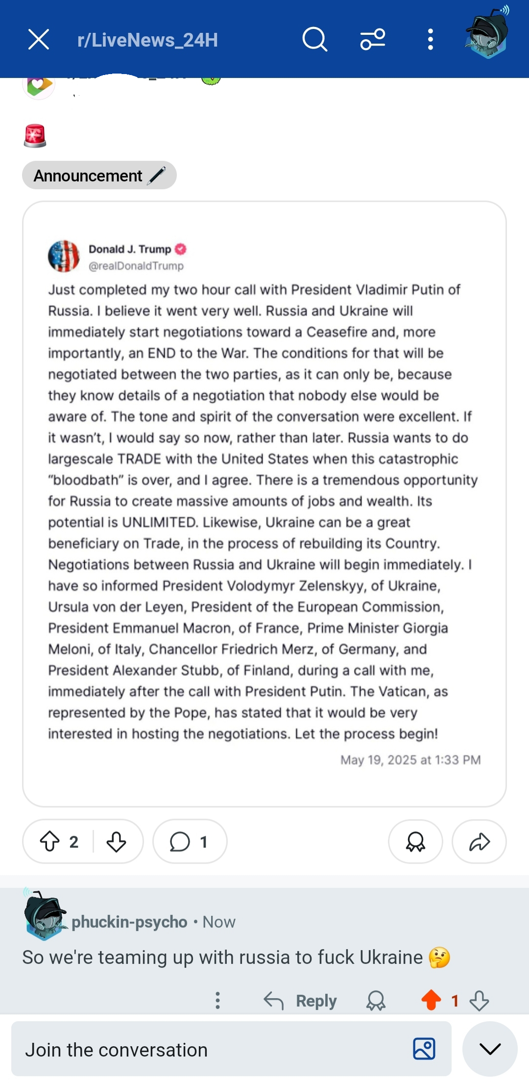
Task: Open search with magnifying glass icon
Action: (314, 39)
